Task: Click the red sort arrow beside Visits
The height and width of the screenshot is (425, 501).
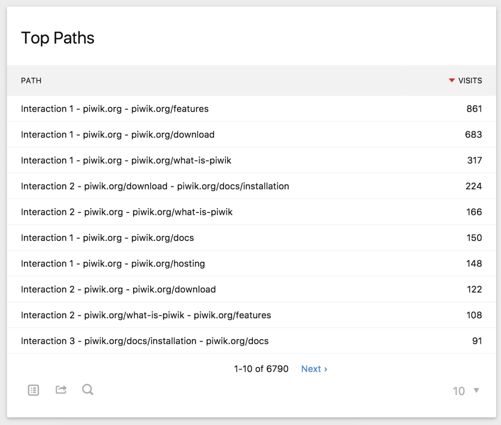Action: pyautogui.click(x=452, y=81)
